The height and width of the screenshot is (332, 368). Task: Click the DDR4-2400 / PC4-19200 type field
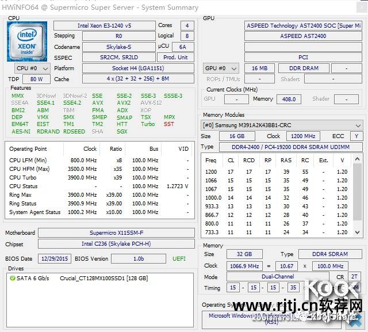(x=290, y=147)
